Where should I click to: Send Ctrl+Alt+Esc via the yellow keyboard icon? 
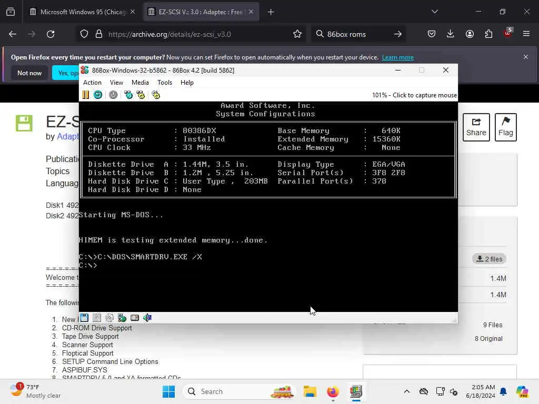[141, 95]
